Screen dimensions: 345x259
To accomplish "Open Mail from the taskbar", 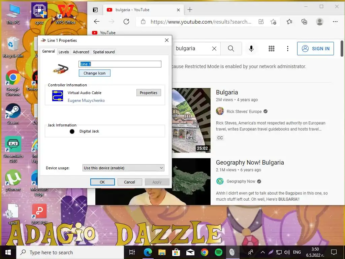I will [190, 252].
